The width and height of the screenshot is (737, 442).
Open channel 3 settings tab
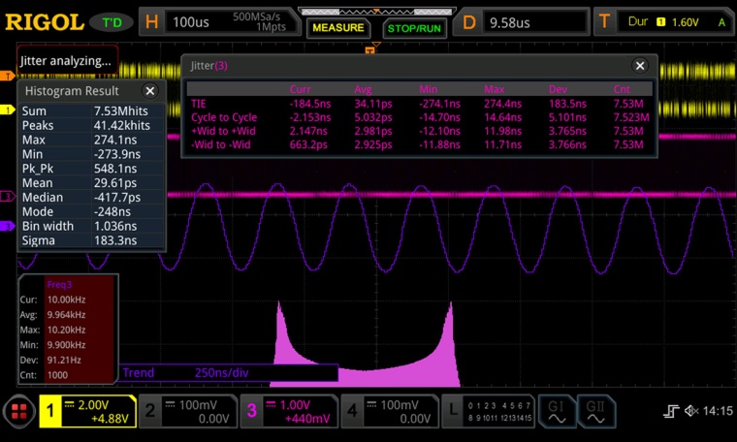coord(287,411)
